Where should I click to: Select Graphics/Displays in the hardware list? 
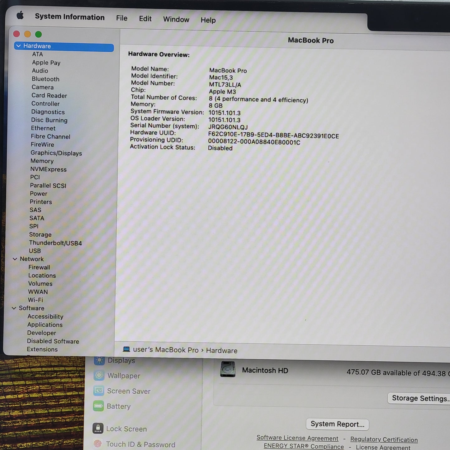tap(56, 153)
